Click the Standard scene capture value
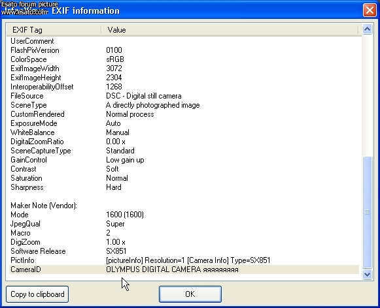Image resolution: width=380 pixels, height=308 pixels. tap(120, 151)
